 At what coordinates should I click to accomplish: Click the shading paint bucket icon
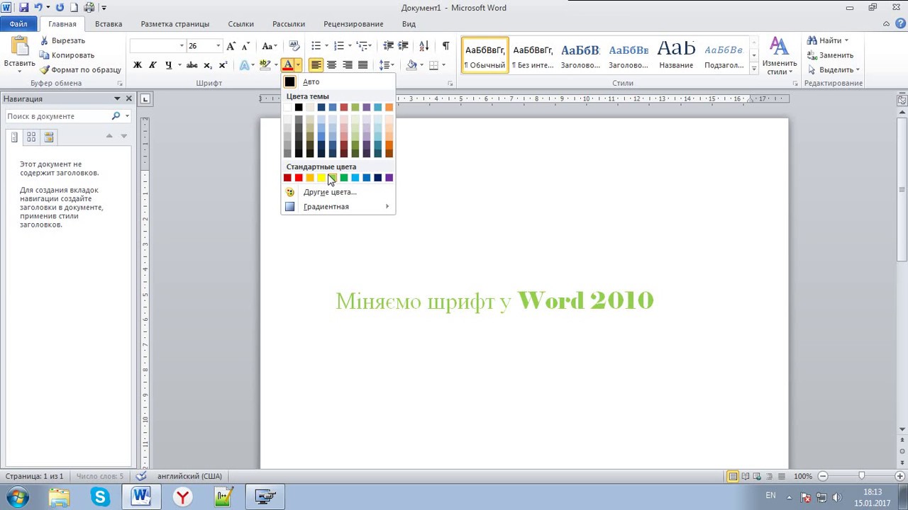pos(411,65)
